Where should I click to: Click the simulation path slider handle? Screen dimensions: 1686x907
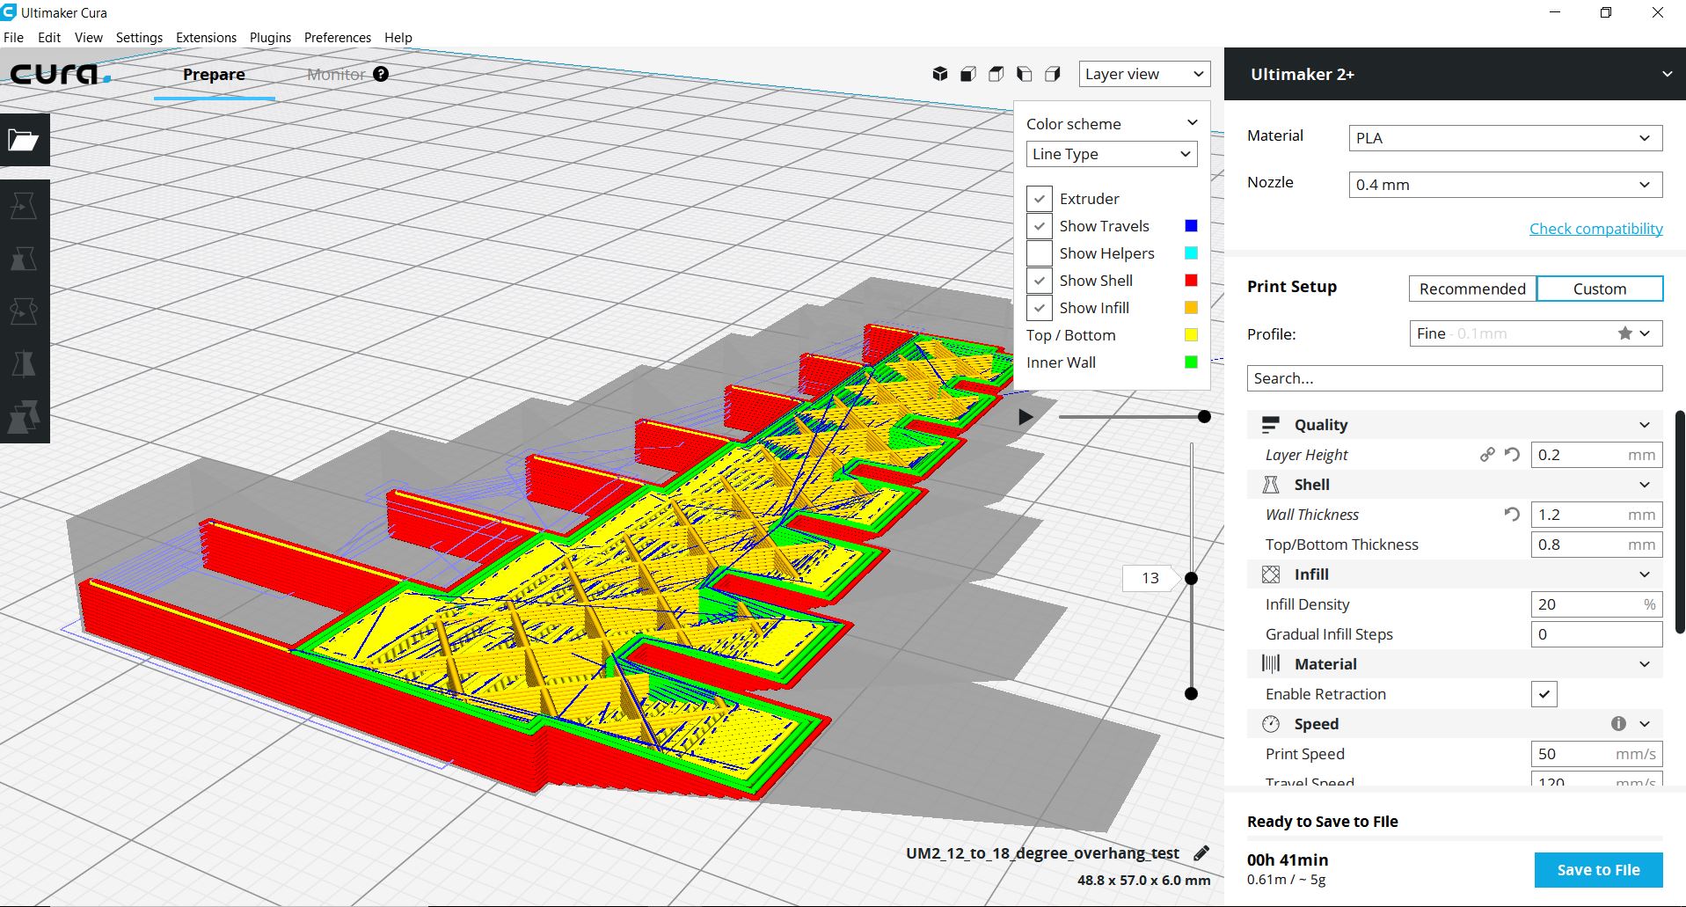pyautogui.click(x=1204, y=416)
